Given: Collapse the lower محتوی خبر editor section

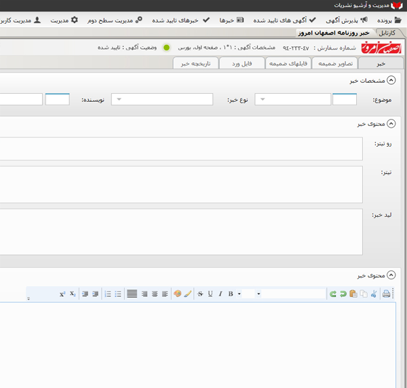Looking at the screenshot, I should pos(391,275).
